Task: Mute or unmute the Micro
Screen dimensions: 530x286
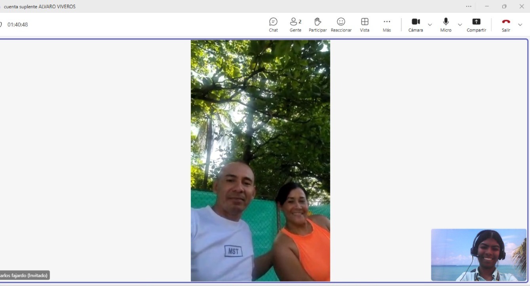Action: coord(446,24)
